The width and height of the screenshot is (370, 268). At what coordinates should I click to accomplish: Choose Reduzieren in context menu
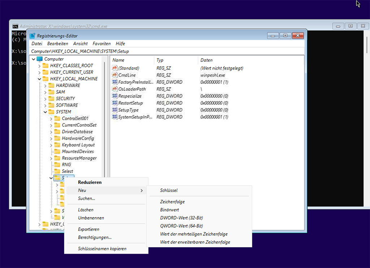click(106, 182)
